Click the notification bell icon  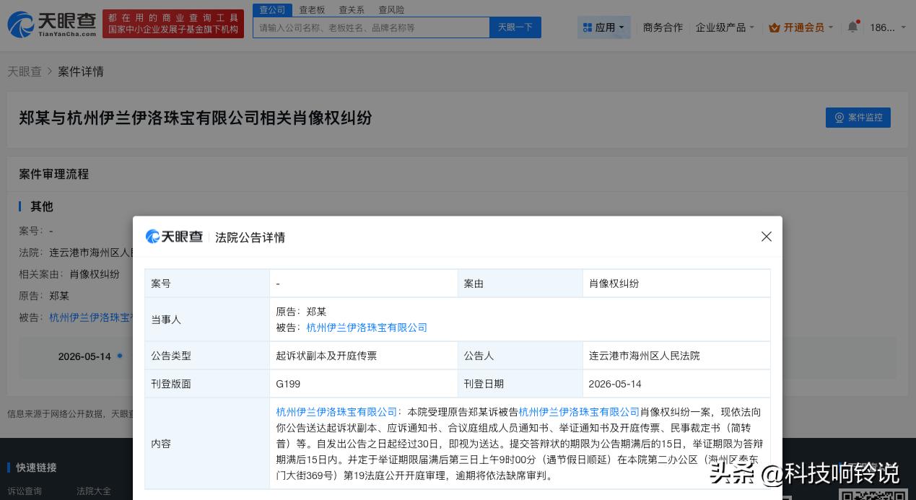pos(852,27)
